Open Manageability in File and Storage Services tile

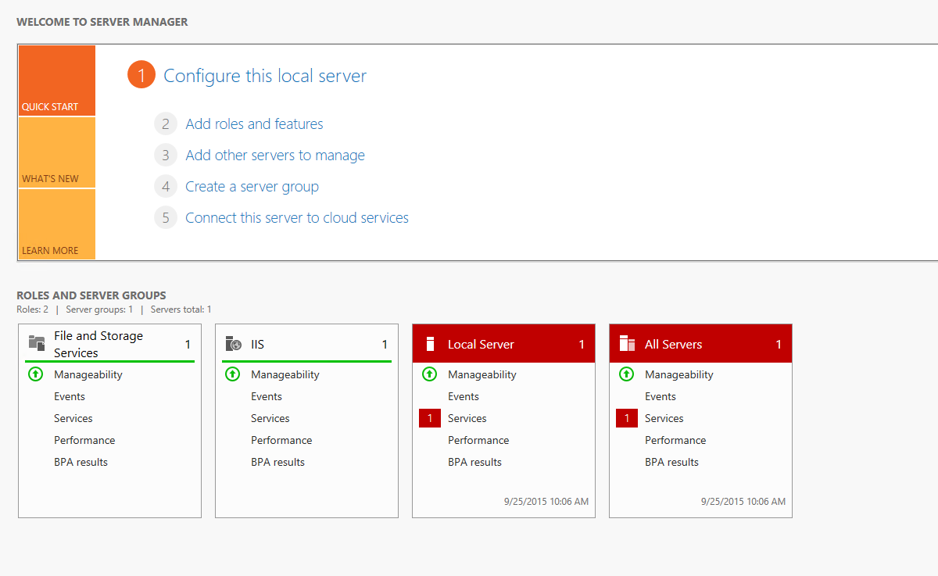[x=88, y=374]
